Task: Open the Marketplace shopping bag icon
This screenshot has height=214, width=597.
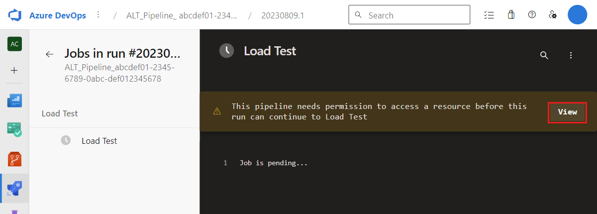Action: (511, 15)
